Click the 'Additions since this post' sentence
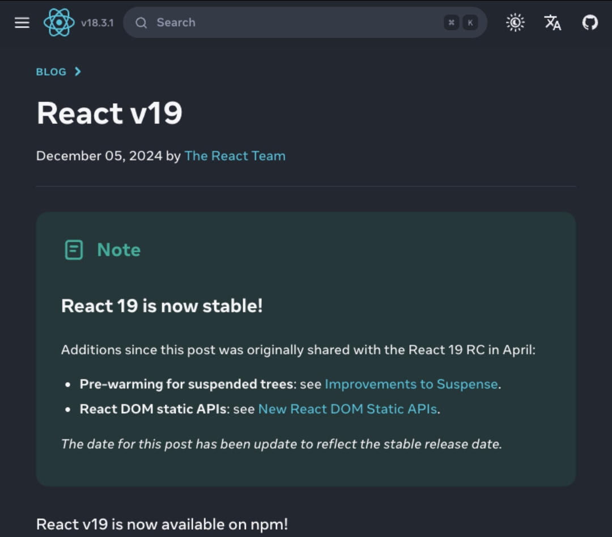612x537 pixels. [x=298, y=350]
